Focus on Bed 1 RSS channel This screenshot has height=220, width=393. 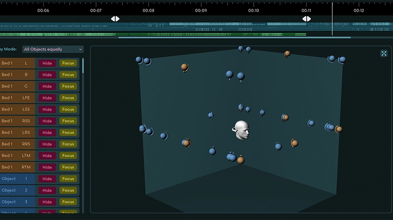[x=68, y=121]
